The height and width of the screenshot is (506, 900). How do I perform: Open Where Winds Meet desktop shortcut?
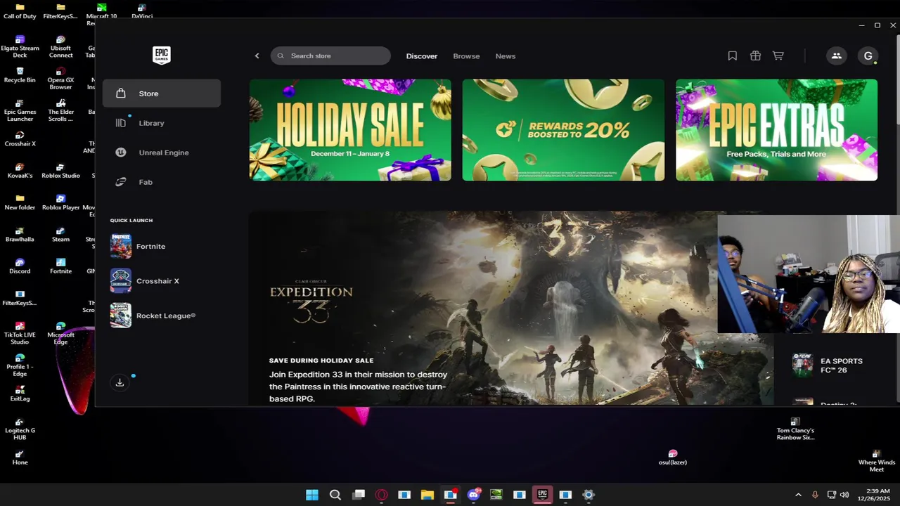pyautogui.click(x=876, y=460)
